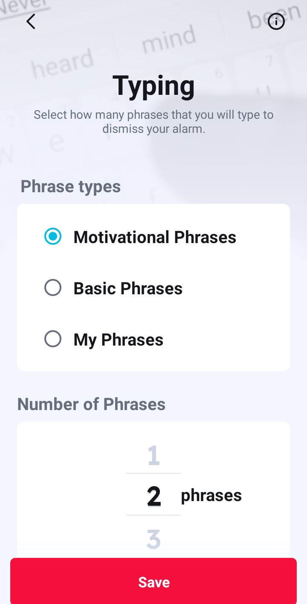
Task: Click the Number of Phrases heading
Action: click(91, 404)
